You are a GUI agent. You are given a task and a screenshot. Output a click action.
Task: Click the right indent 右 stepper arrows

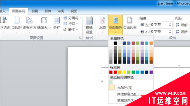tap(170, 32)
